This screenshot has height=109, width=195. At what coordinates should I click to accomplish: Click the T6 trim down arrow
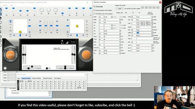pyautogui.click(x=57, y=30)
